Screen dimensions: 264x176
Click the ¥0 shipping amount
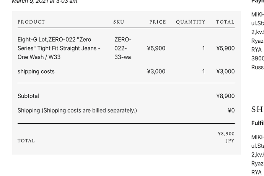click(231, 110)
